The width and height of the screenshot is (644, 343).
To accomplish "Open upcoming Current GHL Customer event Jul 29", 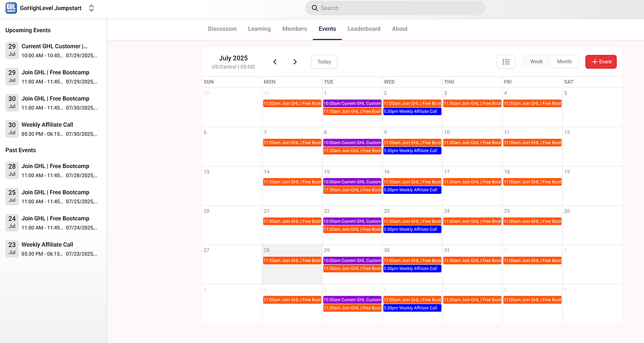I will click(52, 50).
